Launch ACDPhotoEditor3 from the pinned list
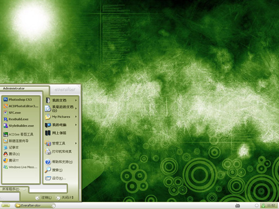 click(21, 106)
